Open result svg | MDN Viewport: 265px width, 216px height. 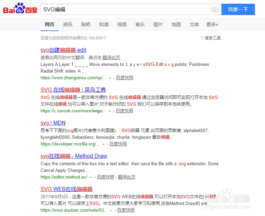(53, 123)
